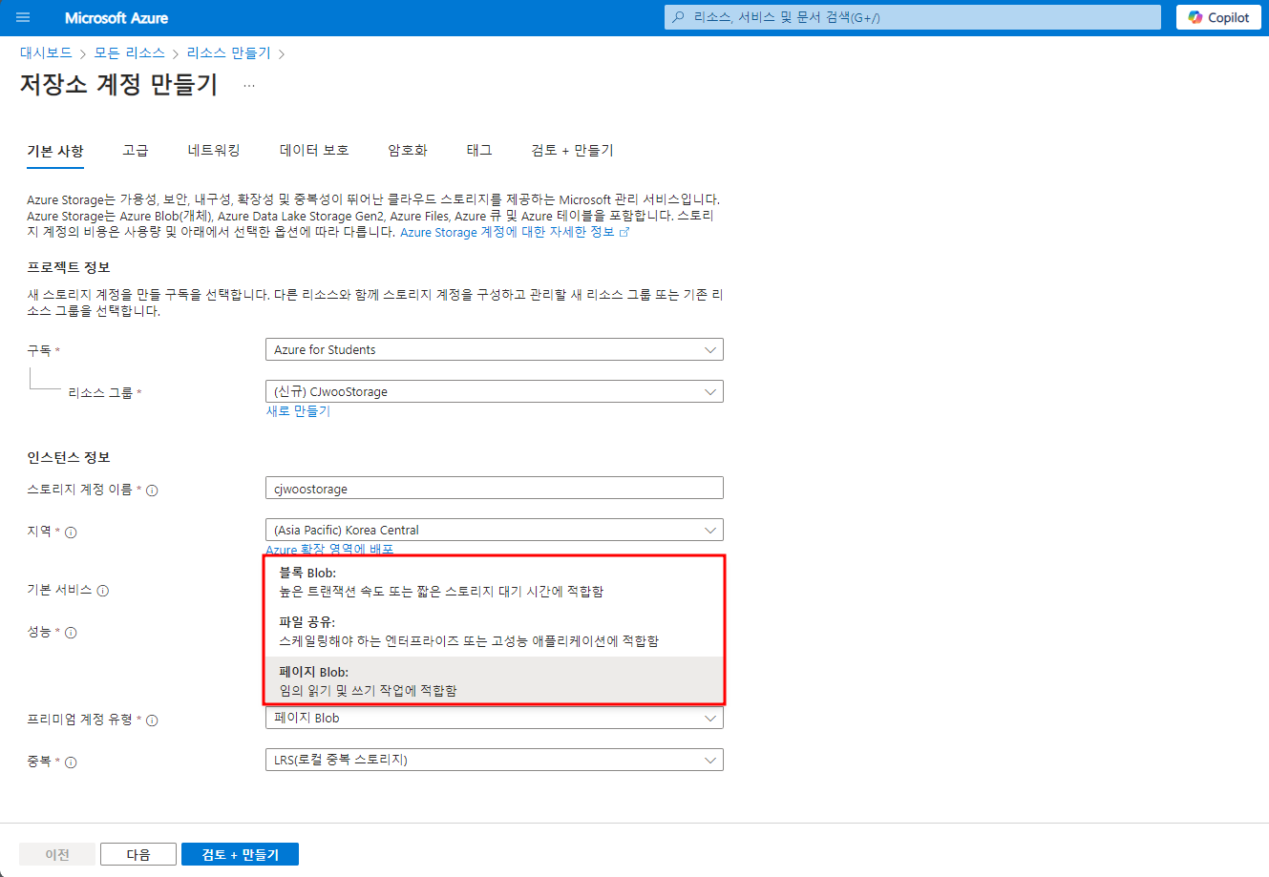Show info tooltip for 성능
Viewport: 1269px width, 877px height.
pyautogui.click(x=71, y=633)
